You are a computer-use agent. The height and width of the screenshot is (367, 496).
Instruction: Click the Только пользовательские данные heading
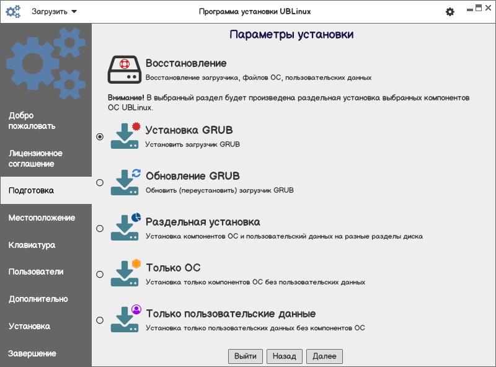(231, 314)
